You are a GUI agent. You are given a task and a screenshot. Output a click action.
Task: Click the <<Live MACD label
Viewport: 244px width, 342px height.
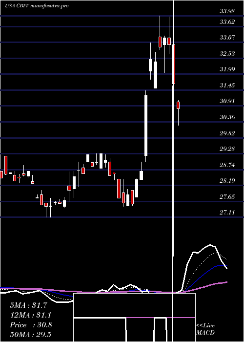click(205, 329)
